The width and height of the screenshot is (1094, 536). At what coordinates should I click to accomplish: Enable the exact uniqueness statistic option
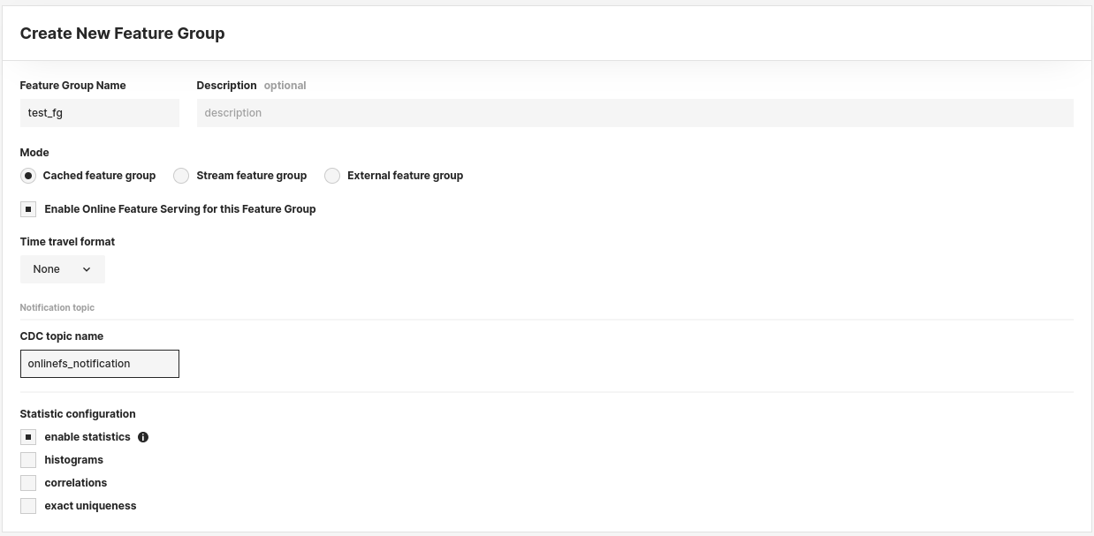pos(27,505)
